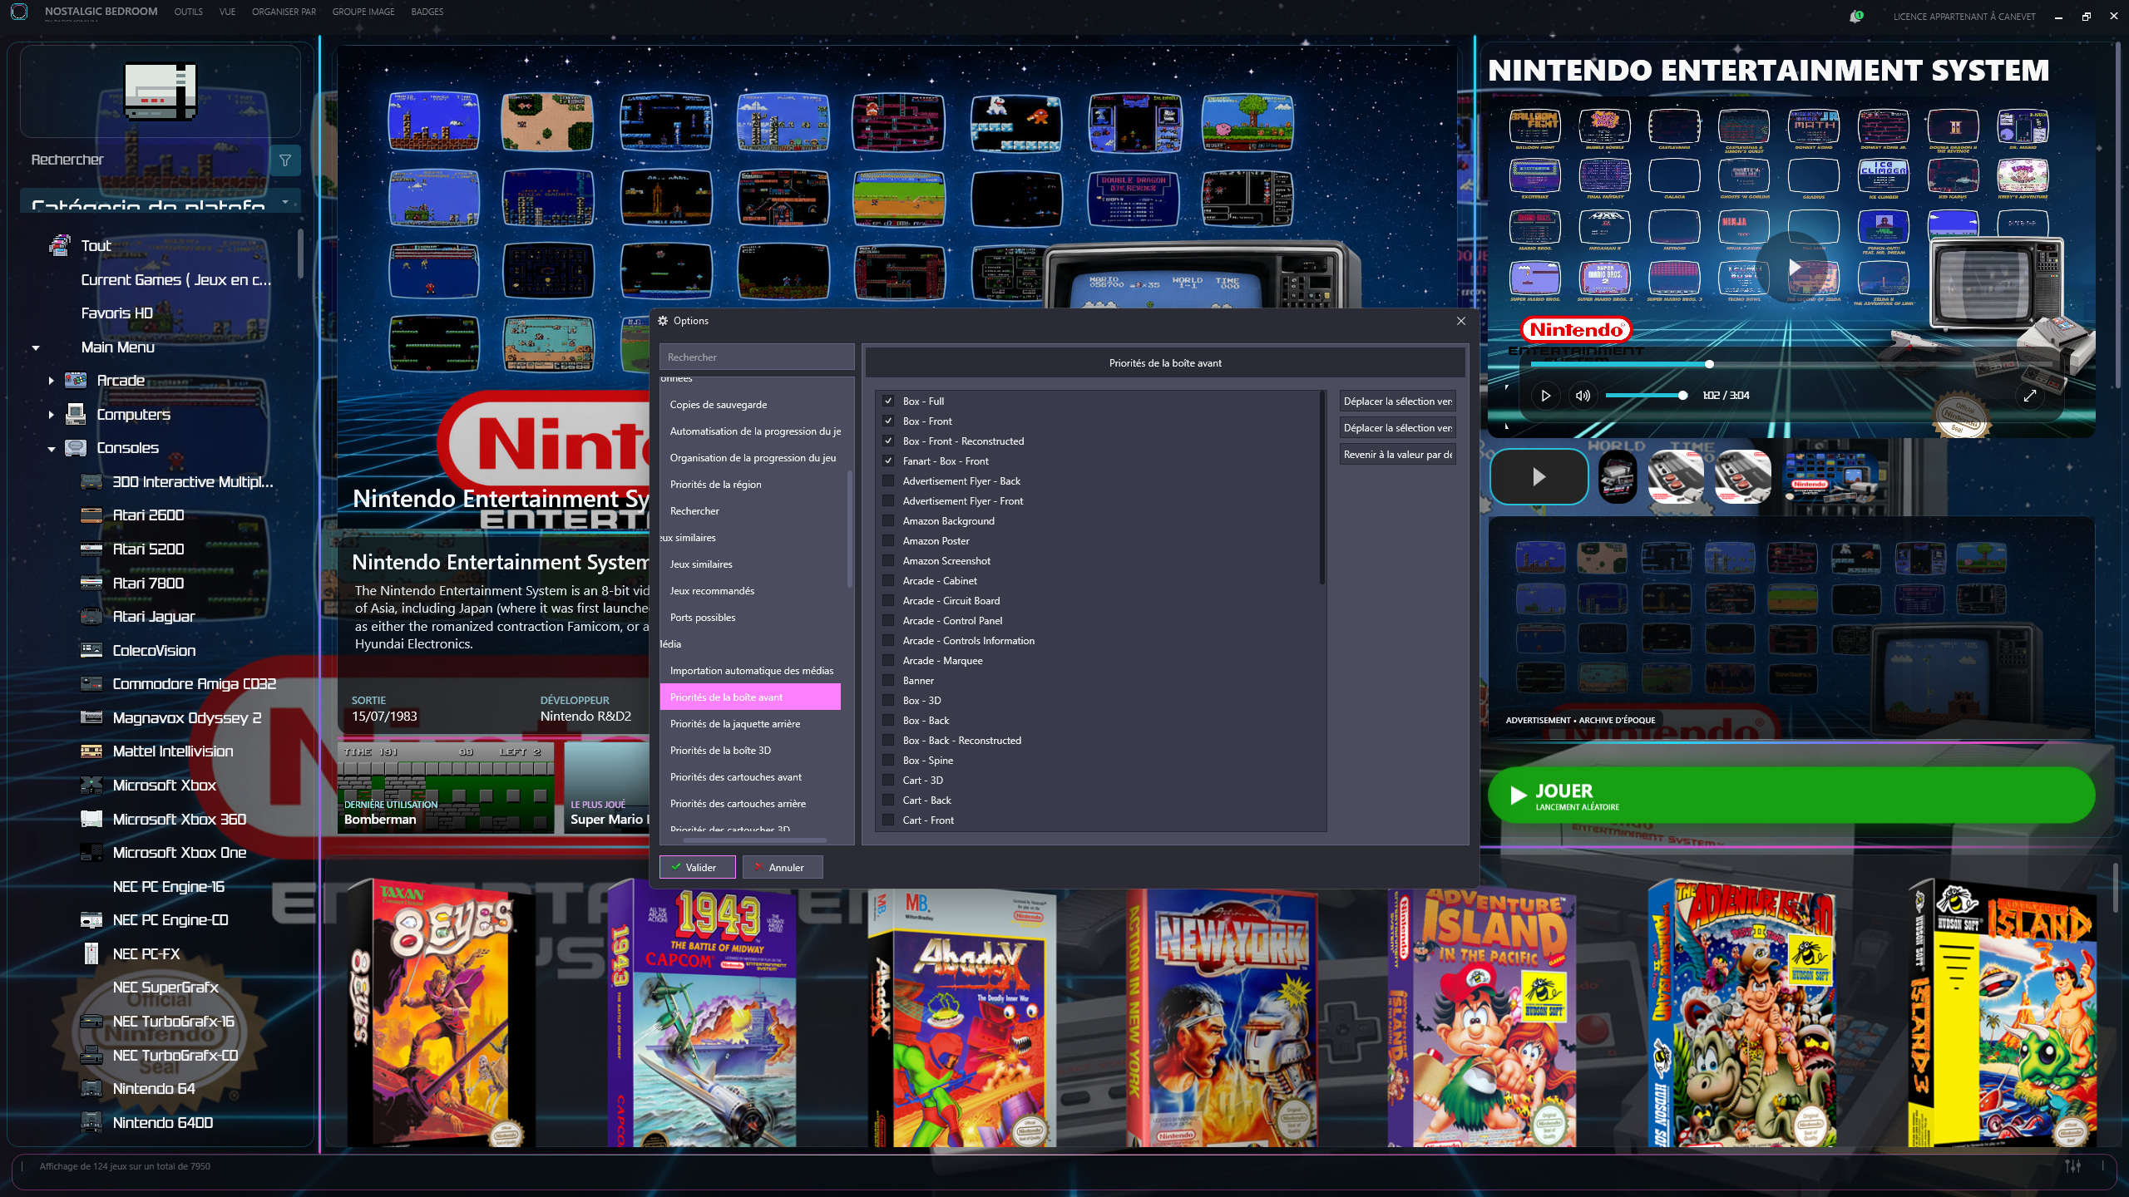2129x1197 pixels.
Task: Open the BADGES menu
Action: coord(427,12)
